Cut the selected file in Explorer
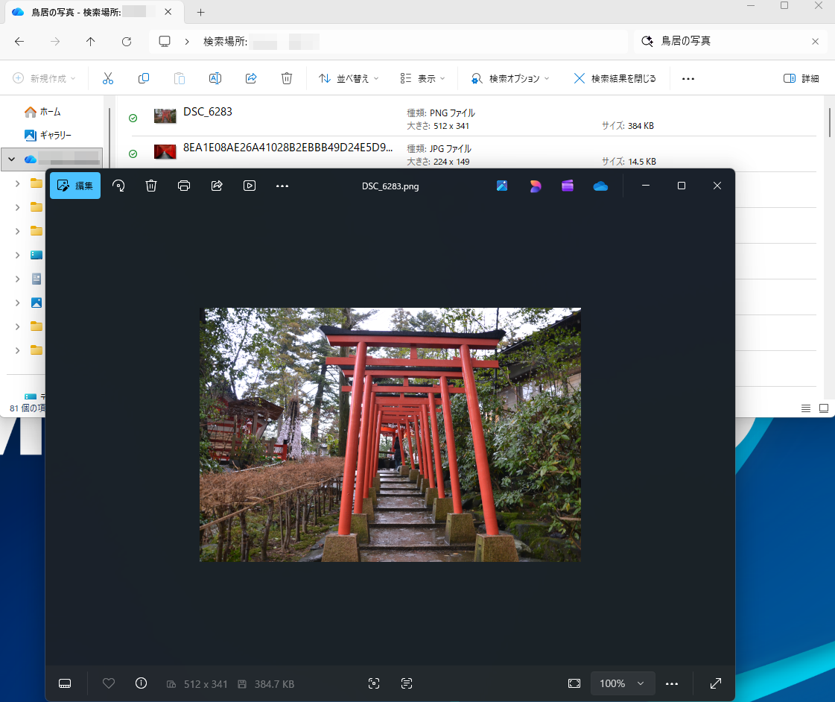Screen dimensions: 835x702 [x=108, y=78]
